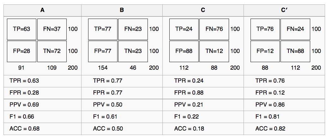Click column header B
Image resolution: width=332 pixels, height=140 pixels.
pyautogui.click(x=122, y=10)
